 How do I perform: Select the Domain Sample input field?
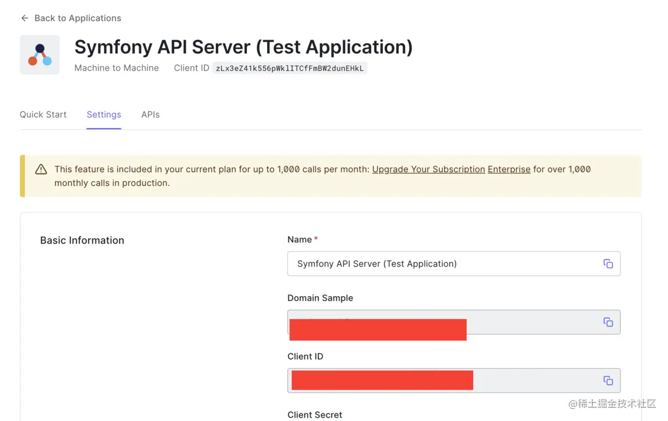[x=520, y=322]
